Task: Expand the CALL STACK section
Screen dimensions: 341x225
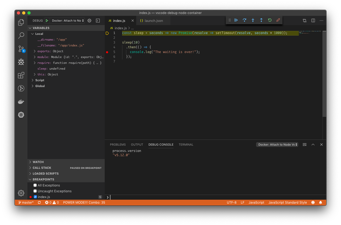Action: 66,168
